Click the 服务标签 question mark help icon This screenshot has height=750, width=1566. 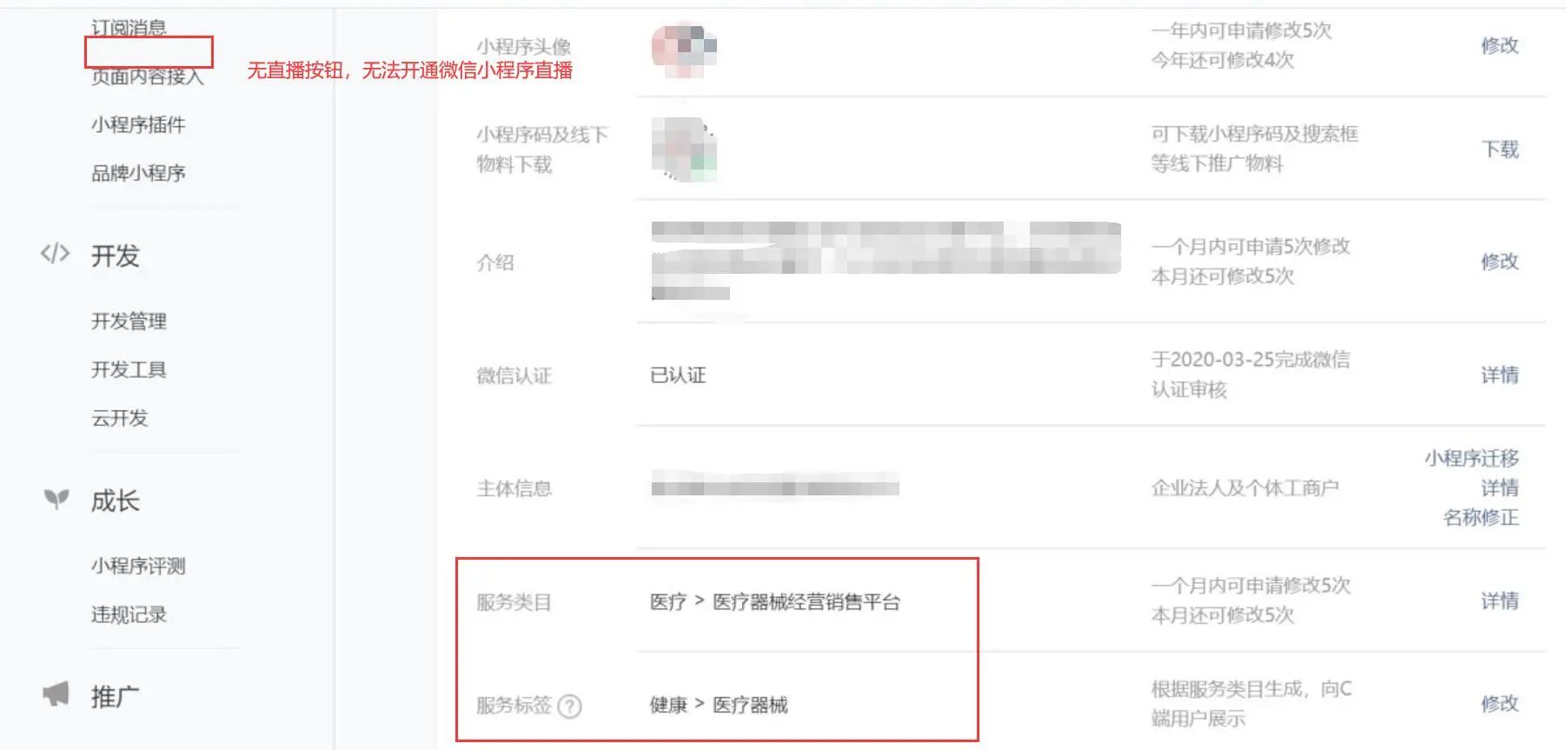pyautogui.click(x=569, y=706)
